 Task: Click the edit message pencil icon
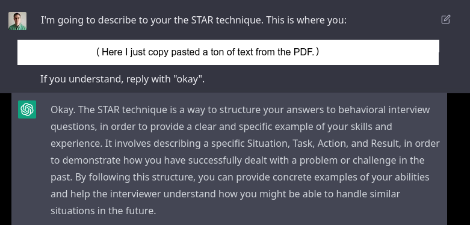[445, 19]
